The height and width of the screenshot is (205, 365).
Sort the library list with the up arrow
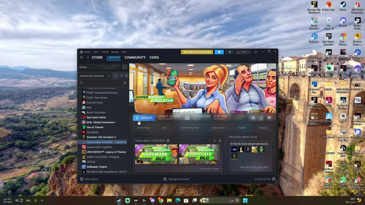coord(115,76)
